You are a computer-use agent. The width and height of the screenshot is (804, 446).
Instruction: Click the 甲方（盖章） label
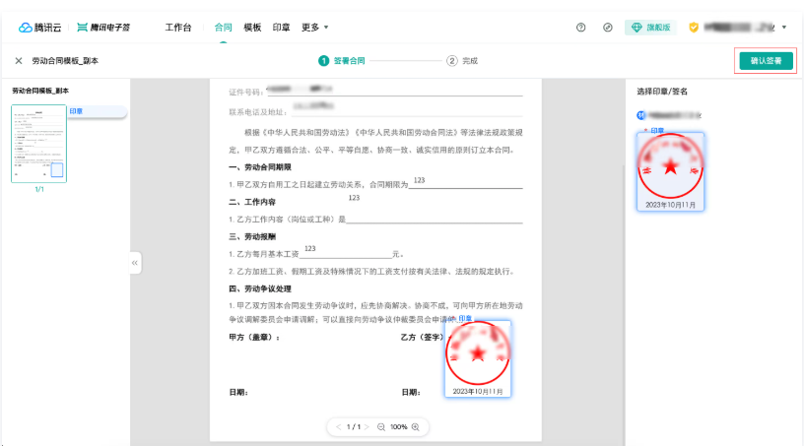254,338
